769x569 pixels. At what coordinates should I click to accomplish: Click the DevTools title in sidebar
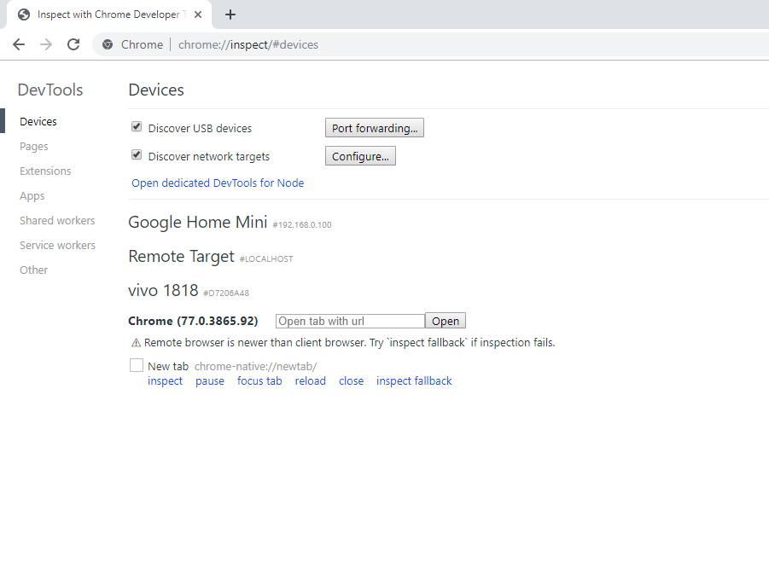50,90
